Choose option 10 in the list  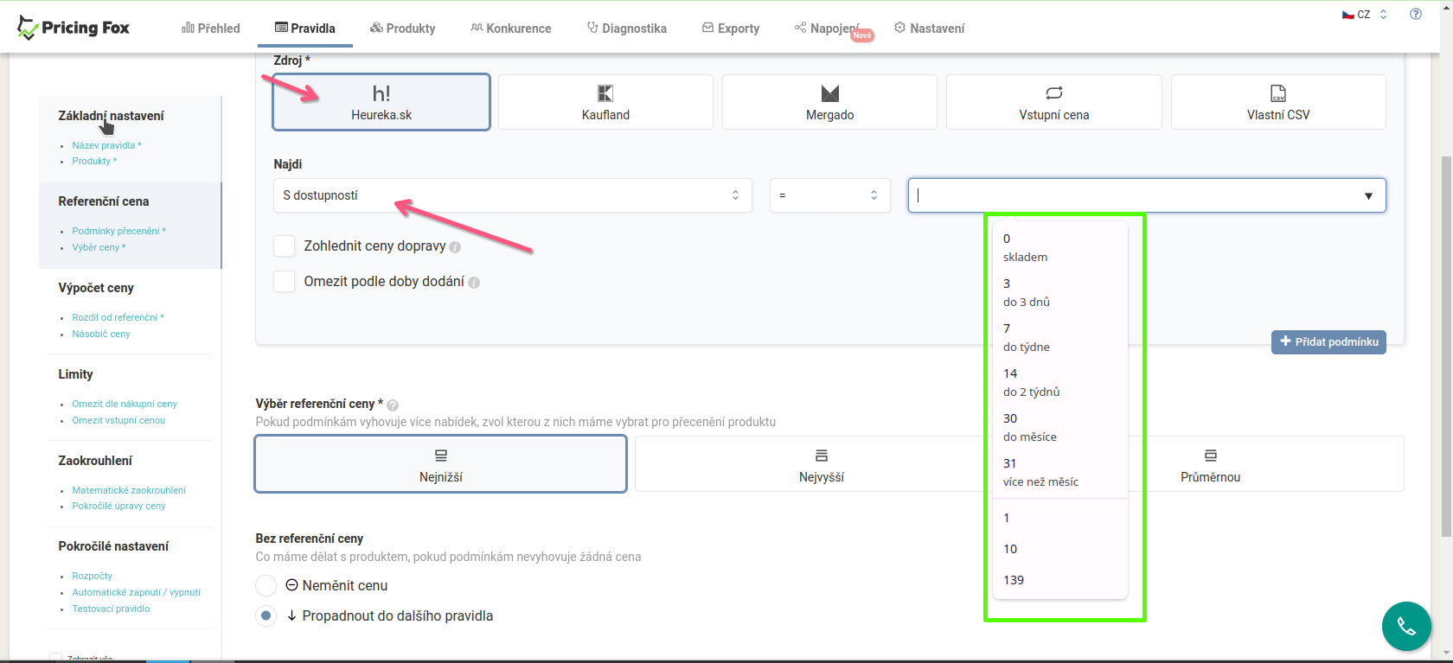tap(1060, 549)
